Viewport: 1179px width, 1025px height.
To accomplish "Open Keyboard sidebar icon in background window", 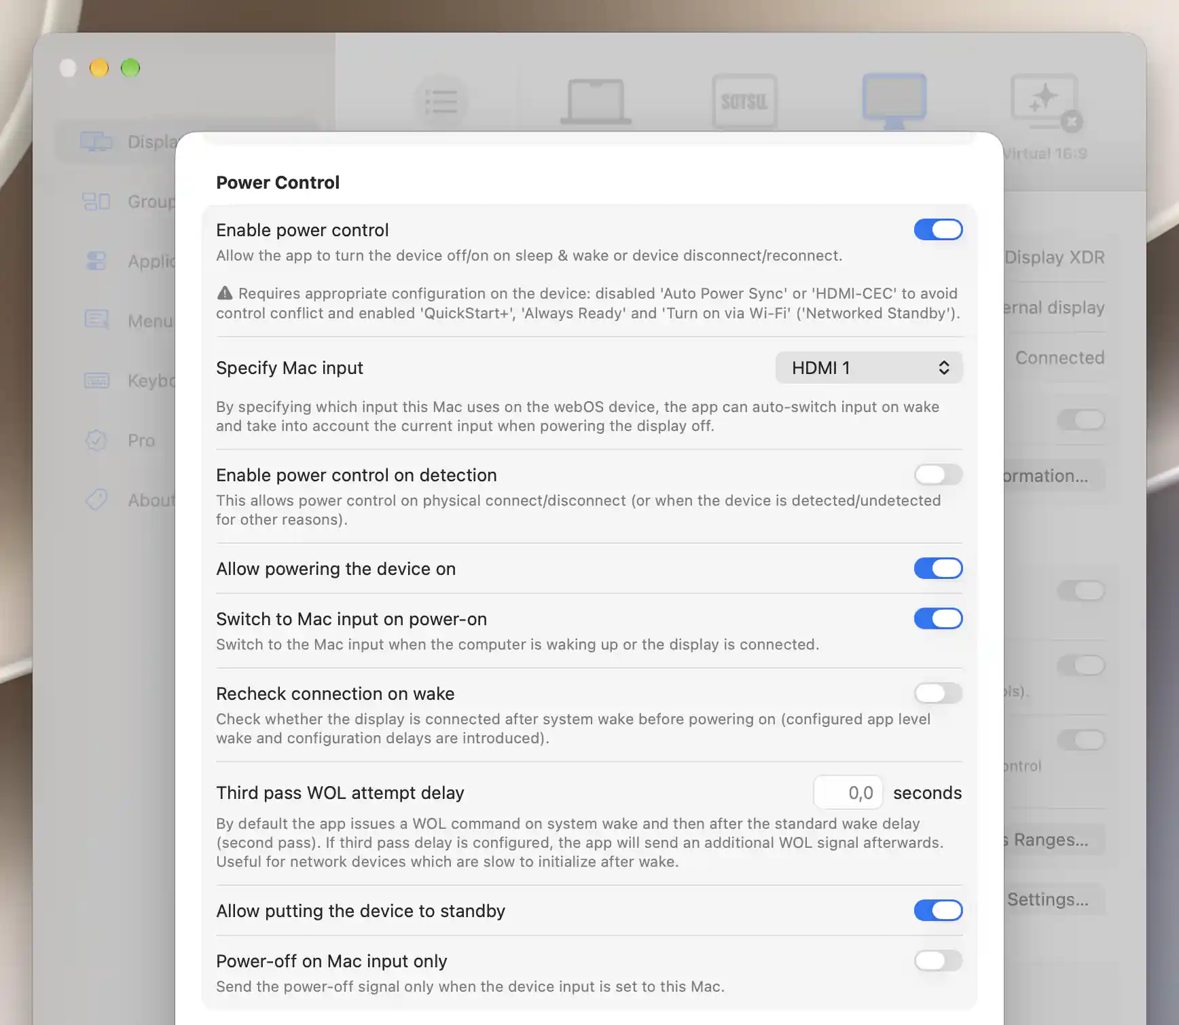I will click(96, 381).
